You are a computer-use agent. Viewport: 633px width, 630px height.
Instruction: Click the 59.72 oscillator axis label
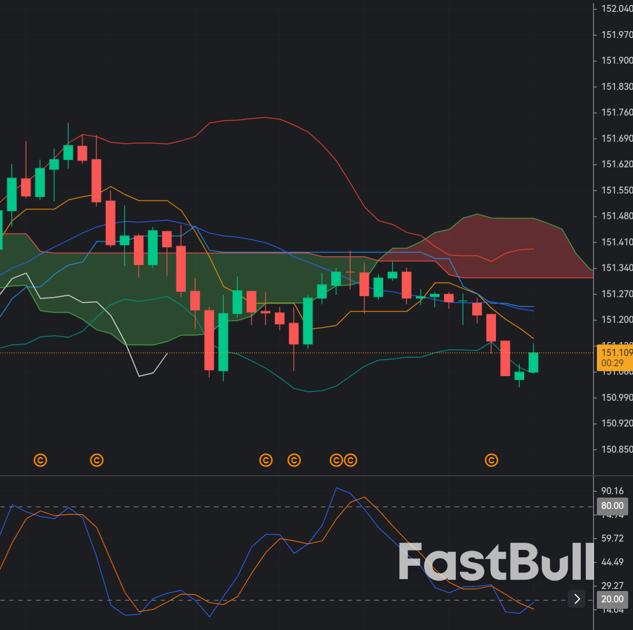click(612, 538)
